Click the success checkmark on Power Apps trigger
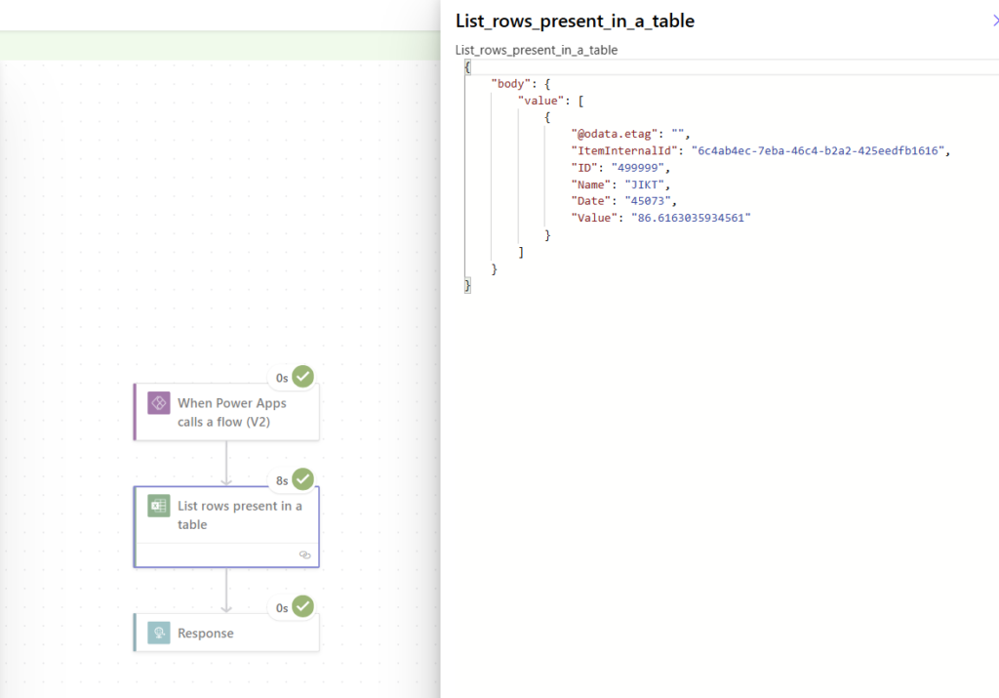Image resolution: width=999 pixels, height=698 pixels. tap(302, 376)
